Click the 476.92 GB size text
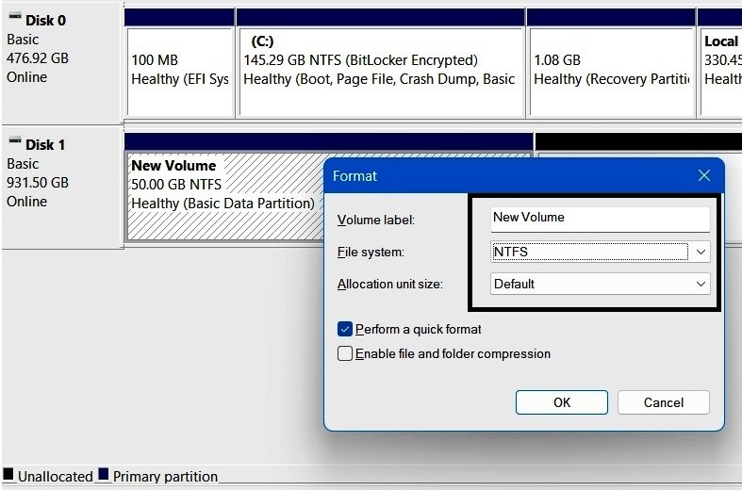 (38, 58)
